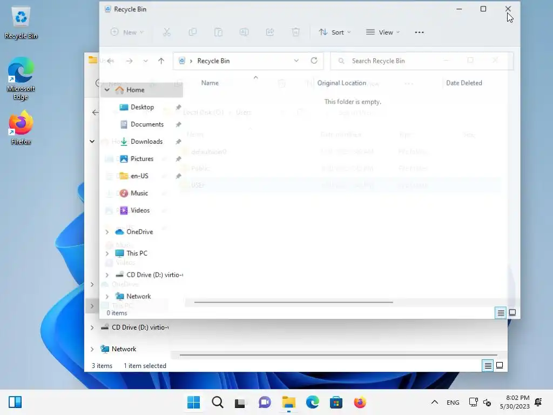Screen dimensions: 553x415
Task: Switch Recycle Bin to details view
Action: tap(501, 313)
